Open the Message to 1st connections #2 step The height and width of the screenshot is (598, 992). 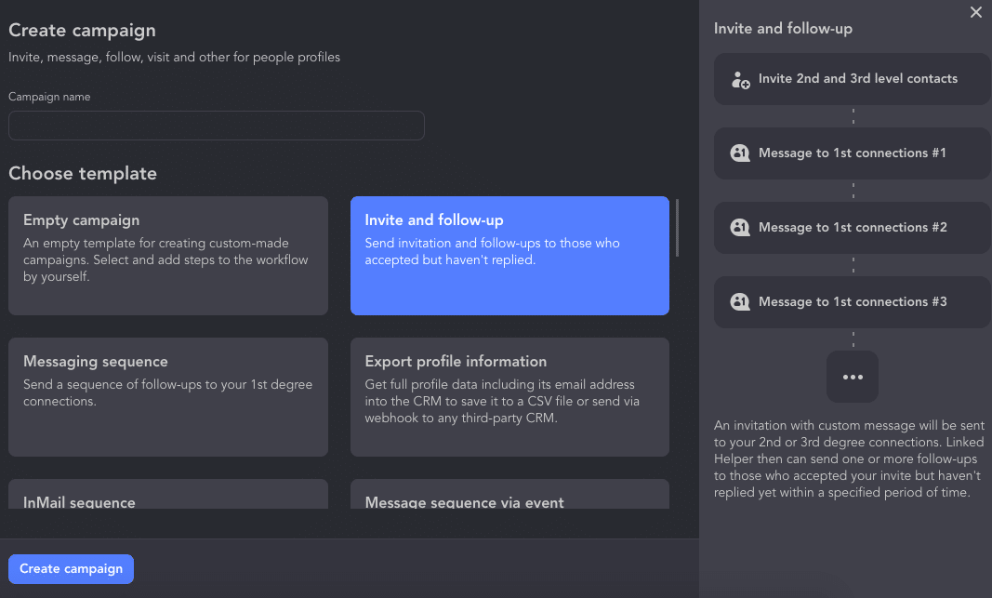pos(852,228)
